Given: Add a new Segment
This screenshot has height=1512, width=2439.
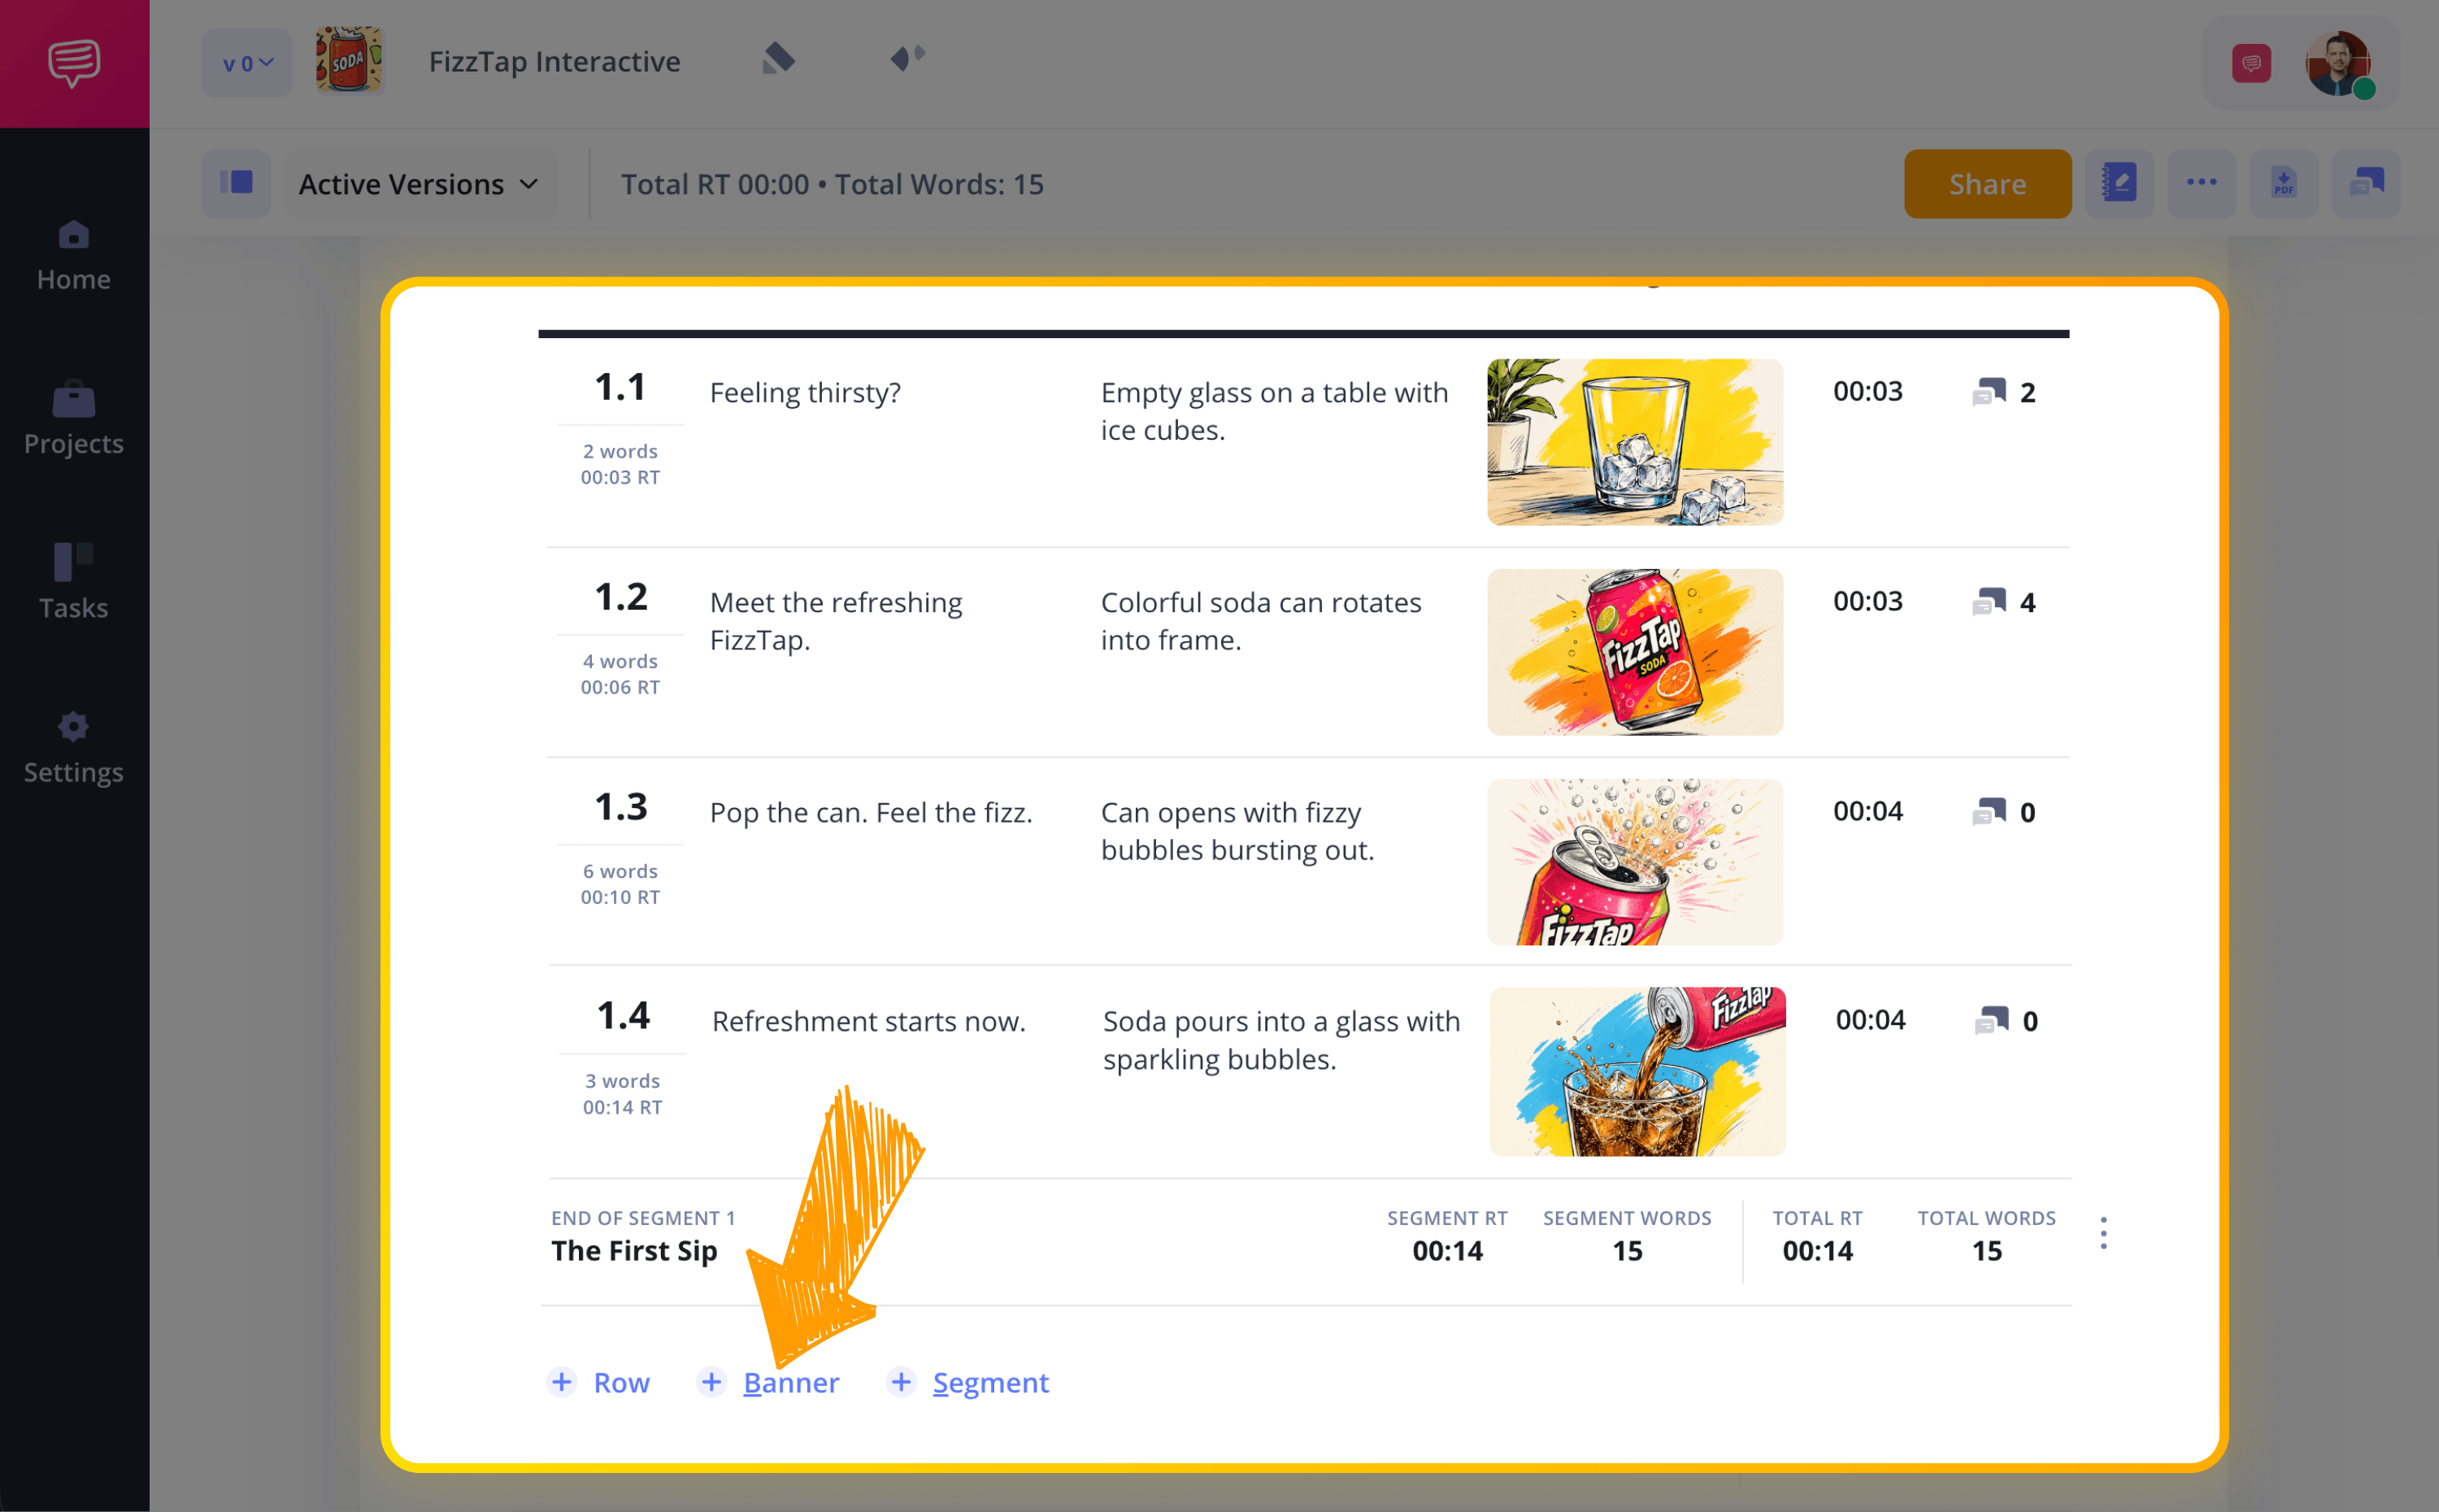Looking at the screenshot, I should [x=967, y=1382].
